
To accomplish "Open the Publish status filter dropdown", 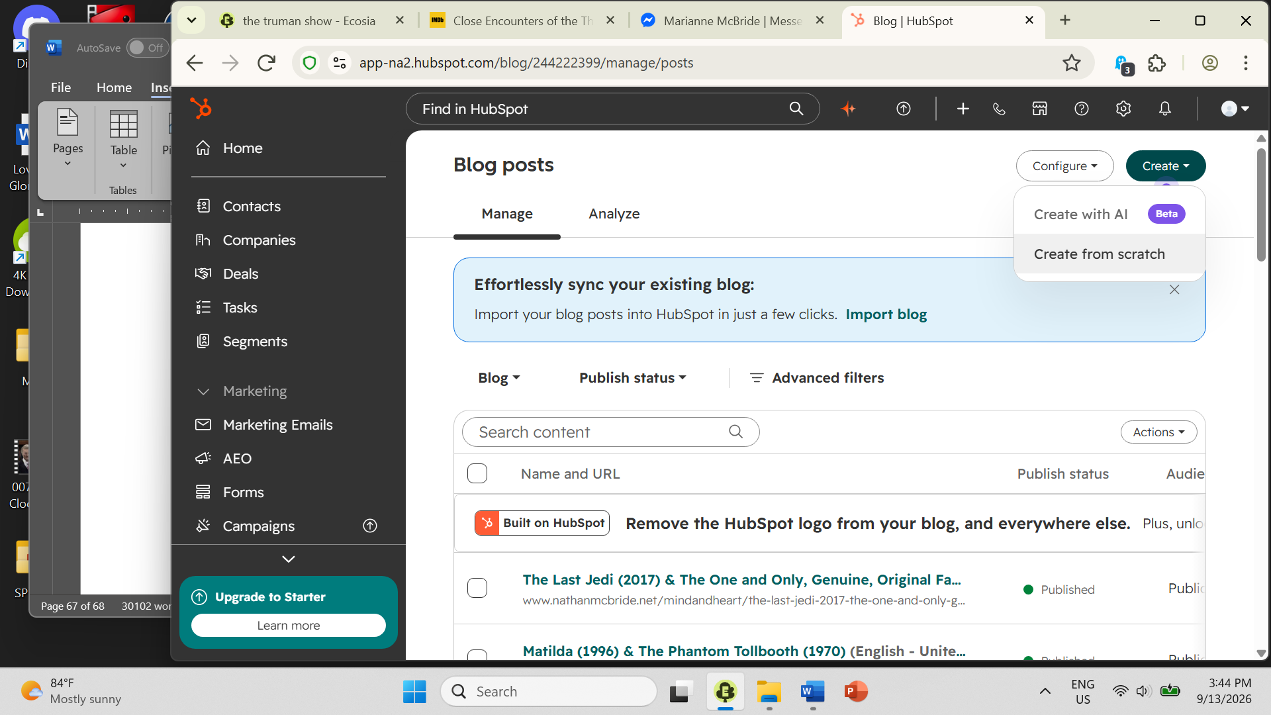I will coord(633,377).
